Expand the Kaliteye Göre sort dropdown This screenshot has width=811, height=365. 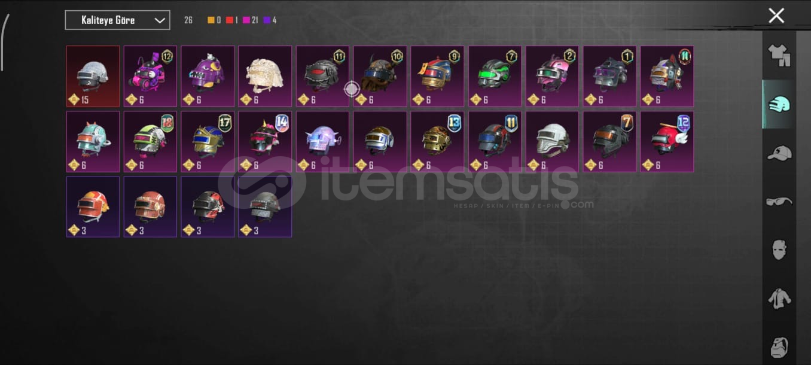tap(117, 20)
